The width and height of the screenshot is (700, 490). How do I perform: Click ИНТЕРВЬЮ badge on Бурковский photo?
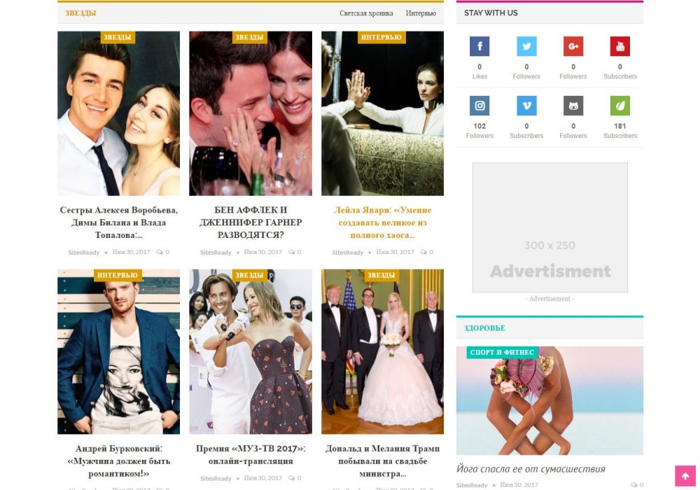118,275
